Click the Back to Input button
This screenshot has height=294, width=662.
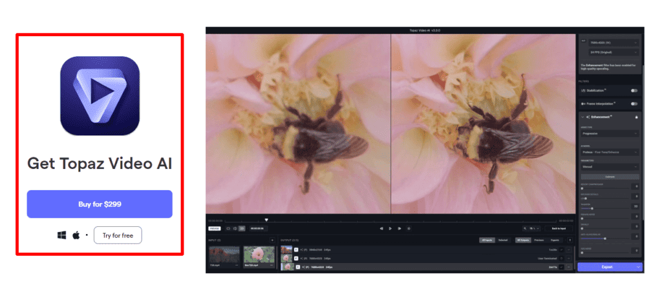559,228
